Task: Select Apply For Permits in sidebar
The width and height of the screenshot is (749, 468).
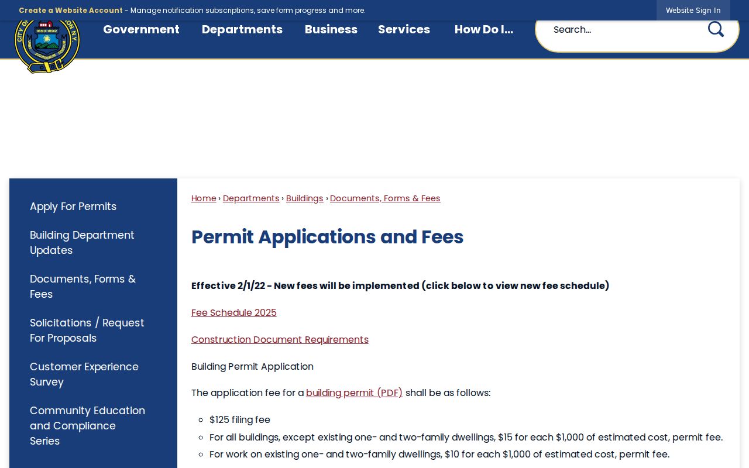Action: pos(73,207)
